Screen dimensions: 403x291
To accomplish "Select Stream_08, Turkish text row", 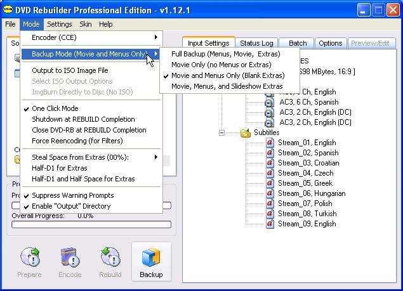I will click(x=307, y=214).
